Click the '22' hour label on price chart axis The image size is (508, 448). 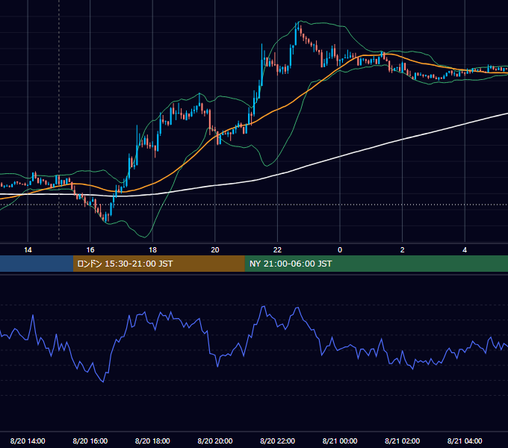(277, 250)
